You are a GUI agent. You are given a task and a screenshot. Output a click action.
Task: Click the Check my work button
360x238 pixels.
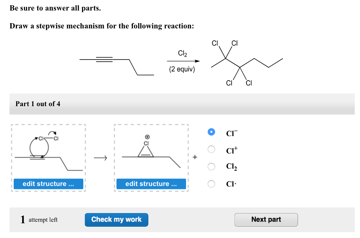[116, 220]
